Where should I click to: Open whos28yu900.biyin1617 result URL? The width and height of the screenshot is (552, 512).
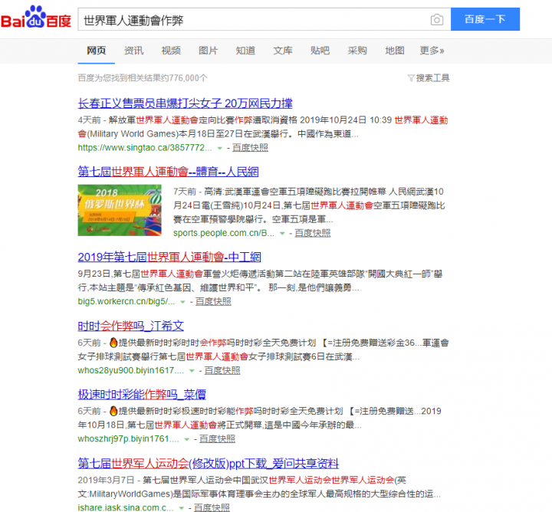130,370
